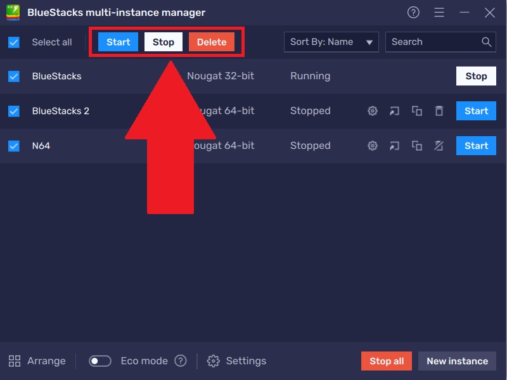507x380 pixels.
Task: Click the New instance button
Action: coord(457,361)
